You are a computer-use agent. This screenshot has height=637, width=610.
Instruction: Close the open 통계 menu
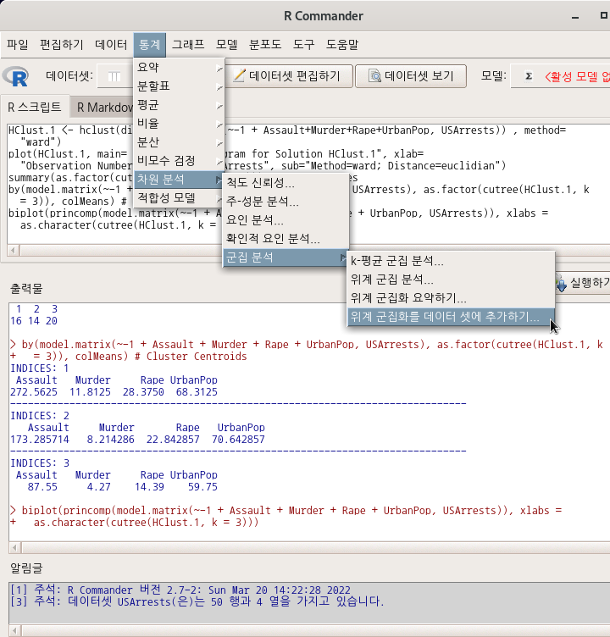point(150,44)
